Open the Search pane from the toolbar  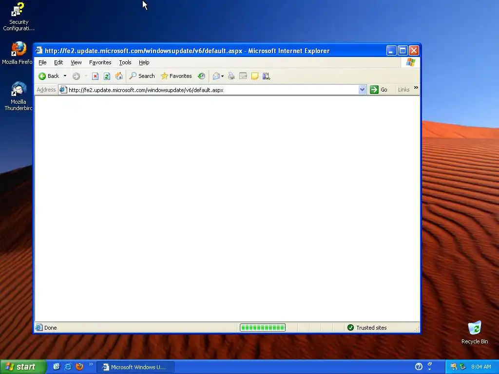pos(142,76)
